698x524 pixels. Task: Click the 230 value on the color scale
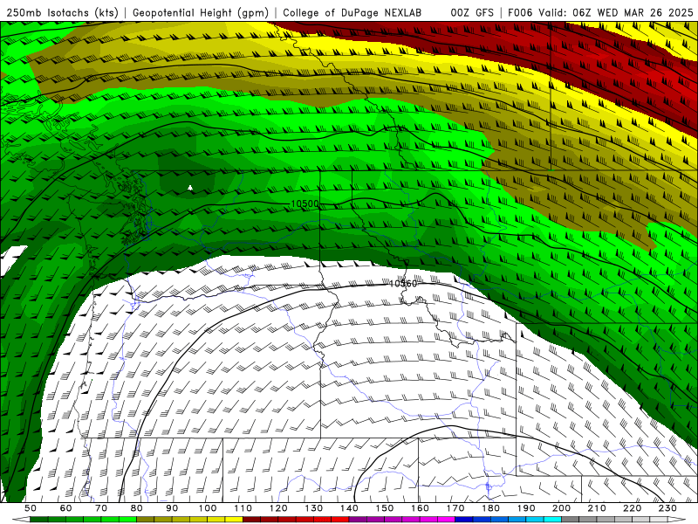click(x=668, y=508)
